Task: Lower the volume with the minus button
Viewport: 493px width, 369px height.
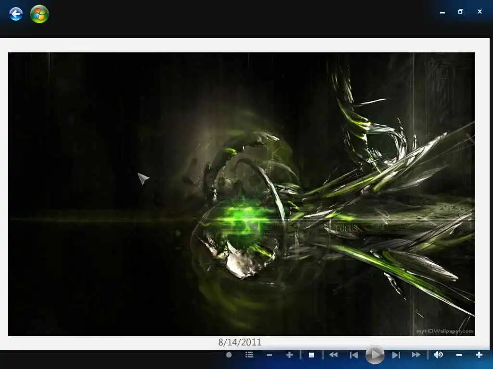Action: pyautogui.click(x=459, y=355)
